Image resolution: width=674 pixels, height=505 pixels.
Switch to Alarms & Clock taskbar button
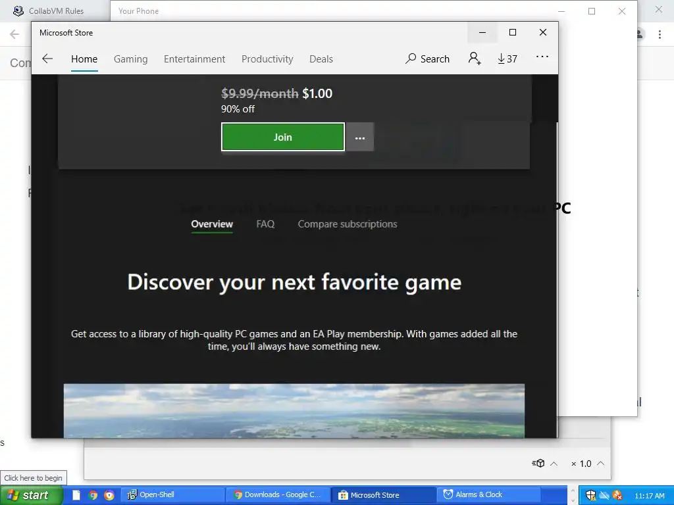pyautogui.click(x=490, y=494)
